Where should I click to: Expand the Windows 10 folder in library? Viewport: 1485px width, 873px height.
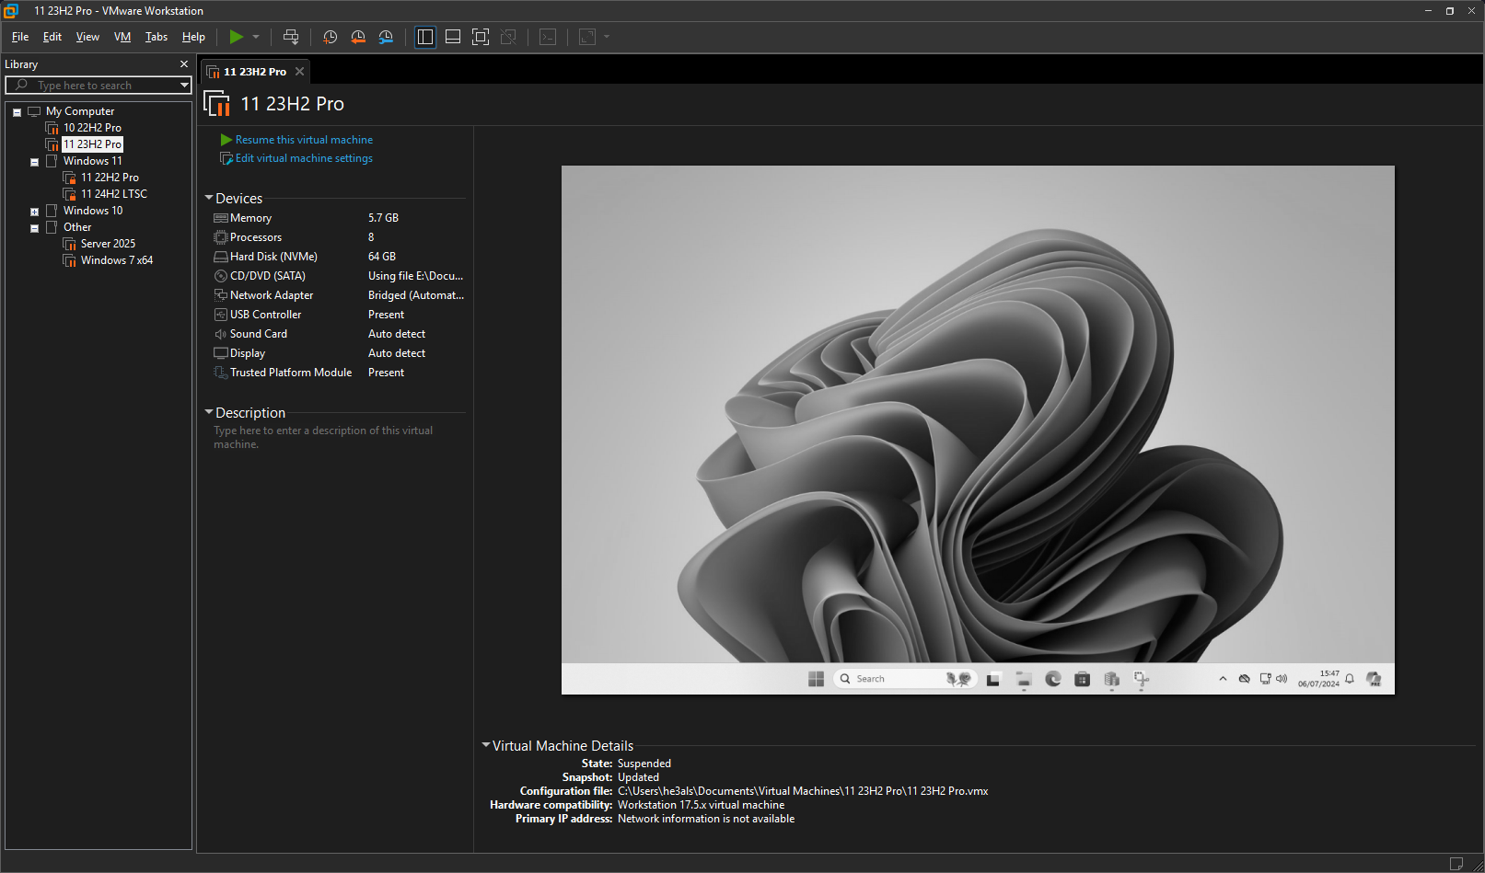coord(34,212)
